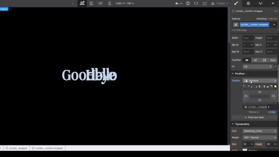279x157 pixels.
Task: Switch to mobile landscape breakpoint view
Action: [x=100, y=3]
